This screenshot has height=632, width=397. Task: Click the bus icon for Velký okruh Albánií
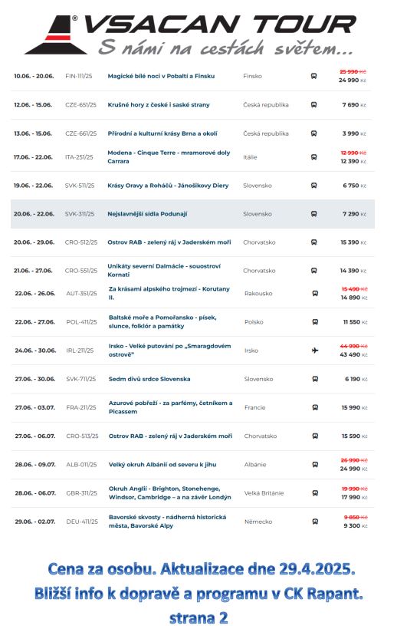(x=315, y=465)
